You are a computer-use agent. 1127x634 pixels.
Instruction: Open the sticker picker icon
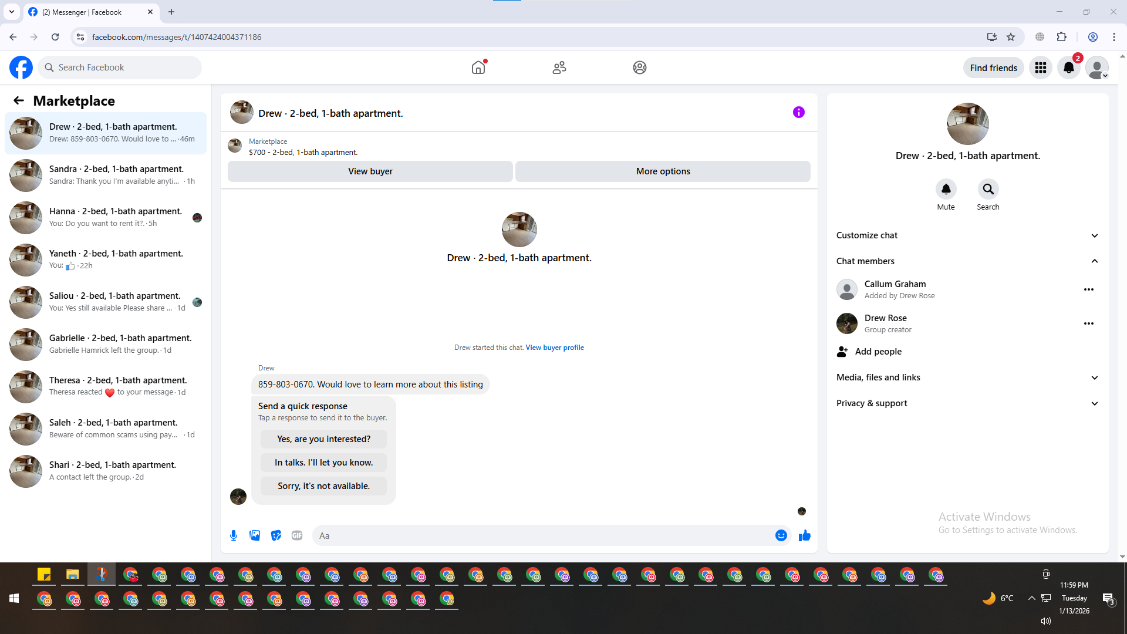click(276, 535)
